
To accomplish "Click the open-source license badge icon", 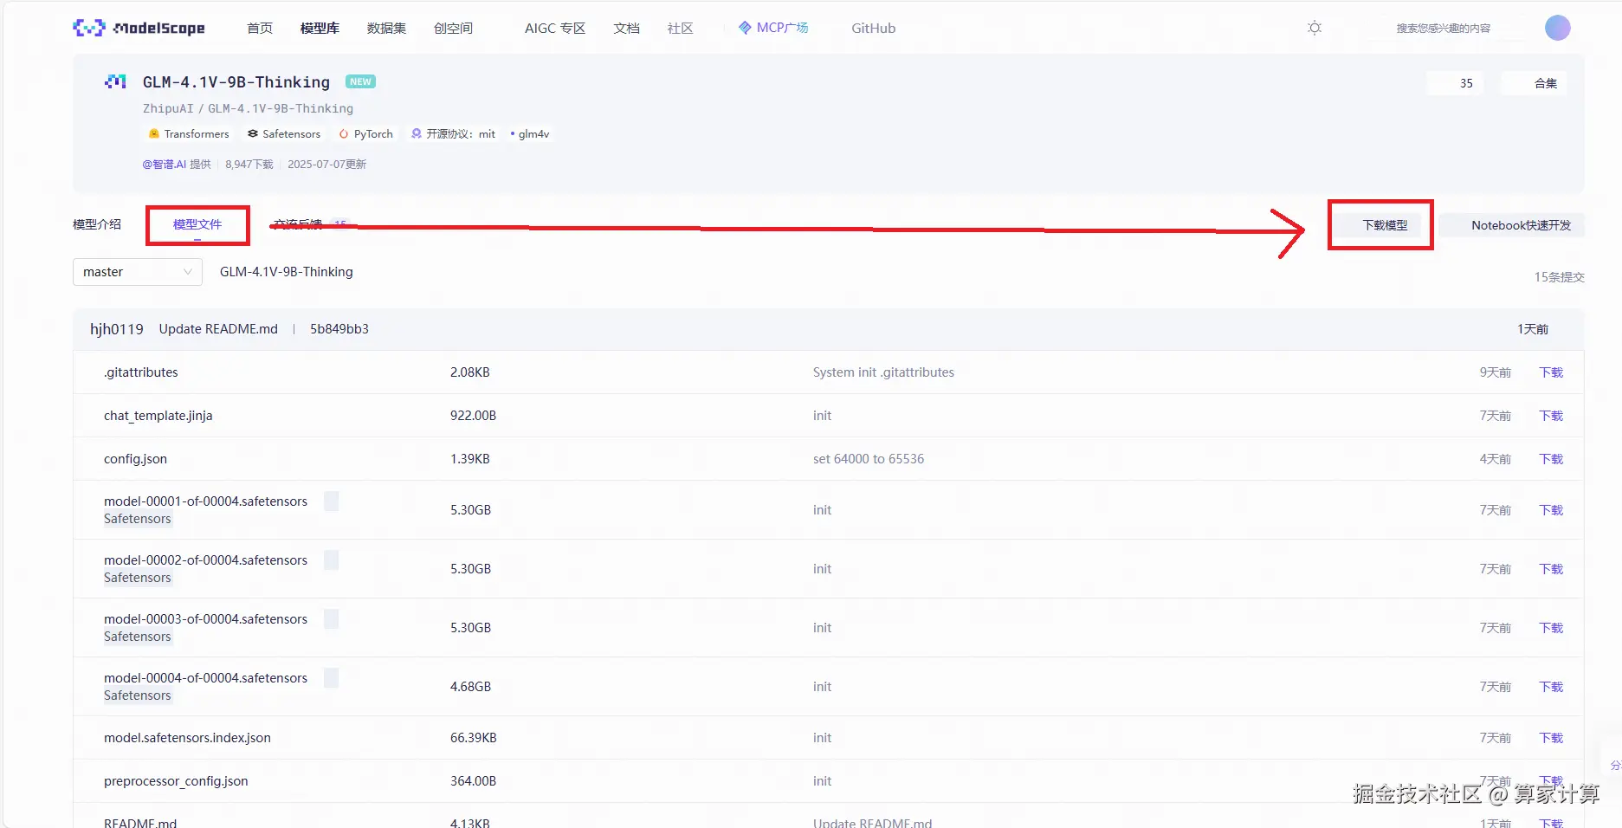I will point(417,134).
